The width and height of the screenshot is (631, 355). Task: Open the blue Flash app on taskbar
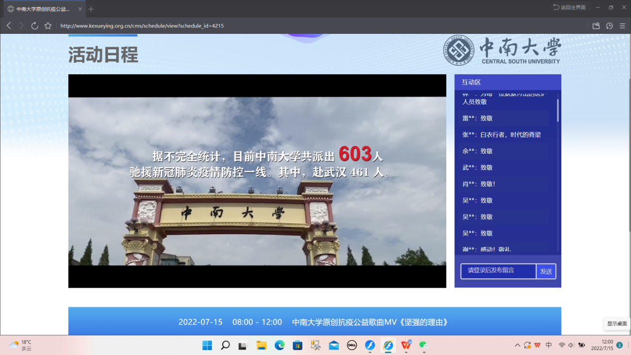[370, 345]
